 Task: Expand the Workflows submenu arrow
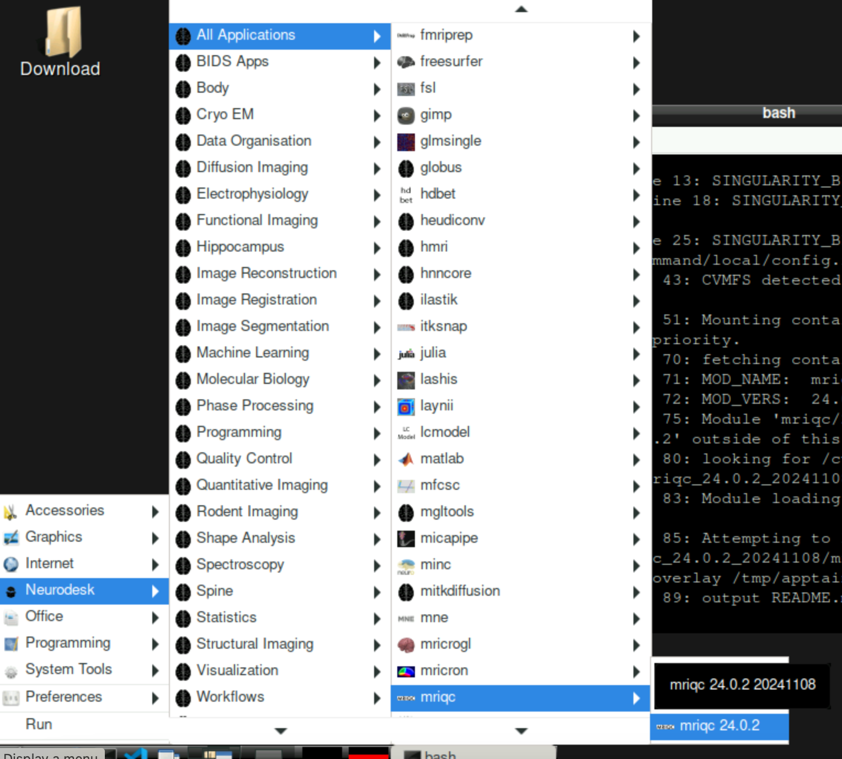point(377,698)
